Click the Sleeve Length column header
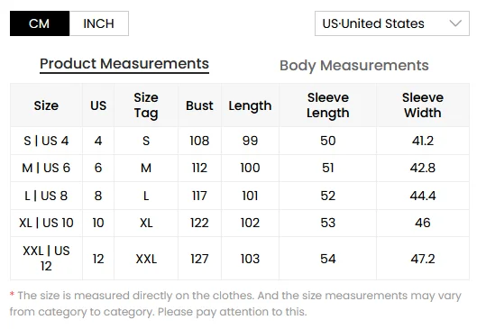 coord(328,105)
